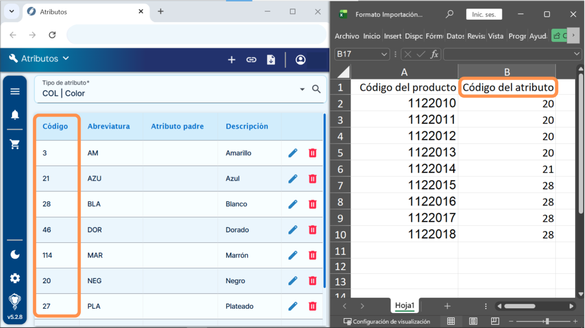Switch to Excel page layout view

[473, 321]
